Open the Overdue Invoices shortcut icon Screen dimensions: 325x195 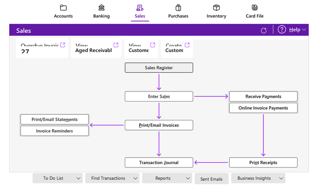click(x=62, y=45)
